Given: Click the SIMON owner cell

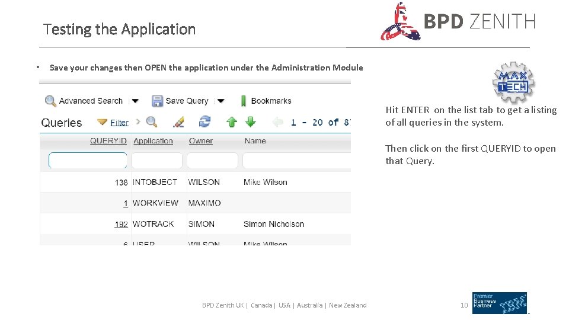Looking at the screenshot, I should click(202, 224).
